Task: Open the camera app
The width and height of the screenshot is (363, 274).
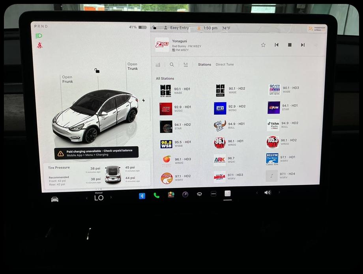Action: (185, 194)
